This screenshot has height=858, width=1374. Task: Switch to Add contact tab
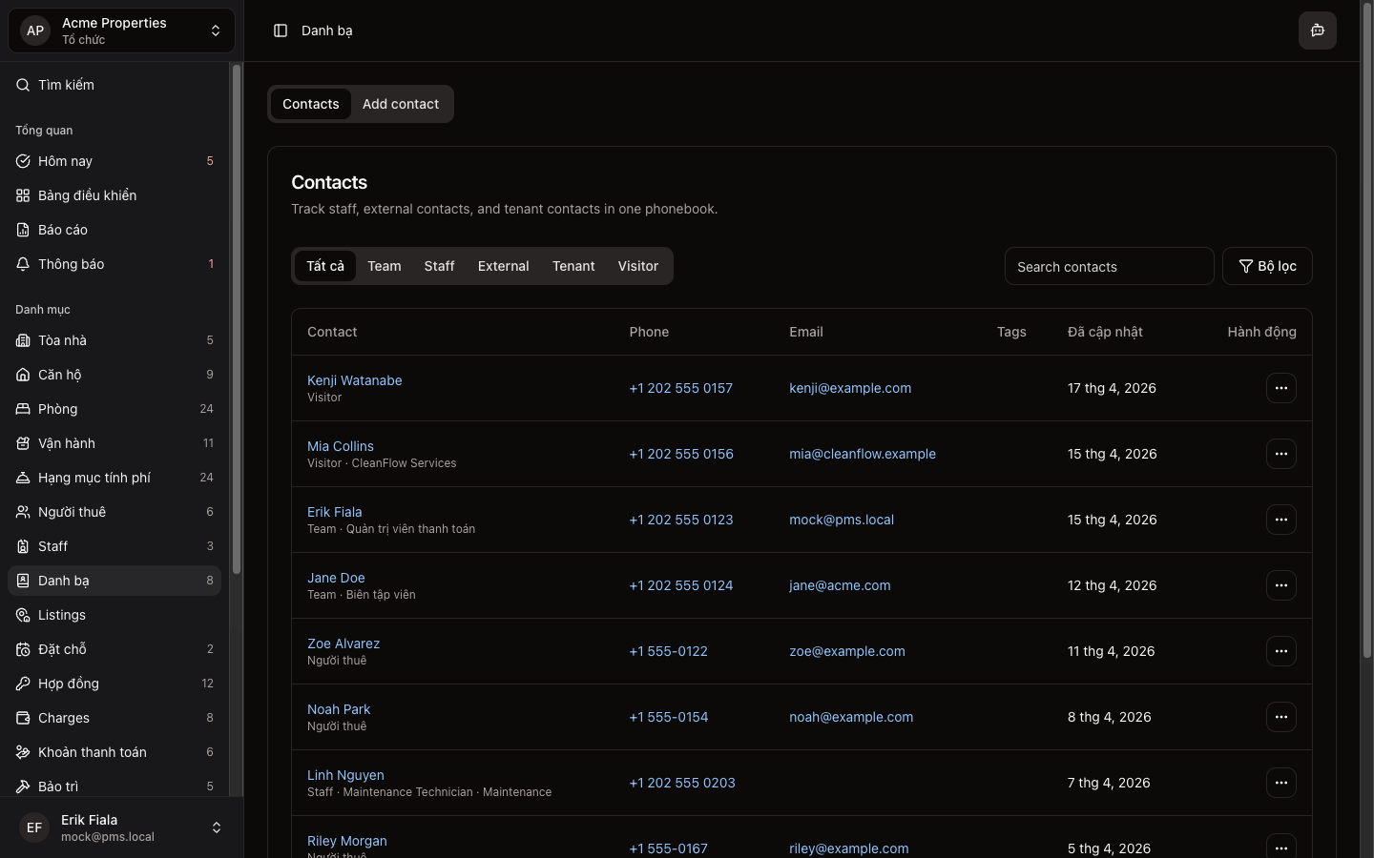(x=401, y=104)
